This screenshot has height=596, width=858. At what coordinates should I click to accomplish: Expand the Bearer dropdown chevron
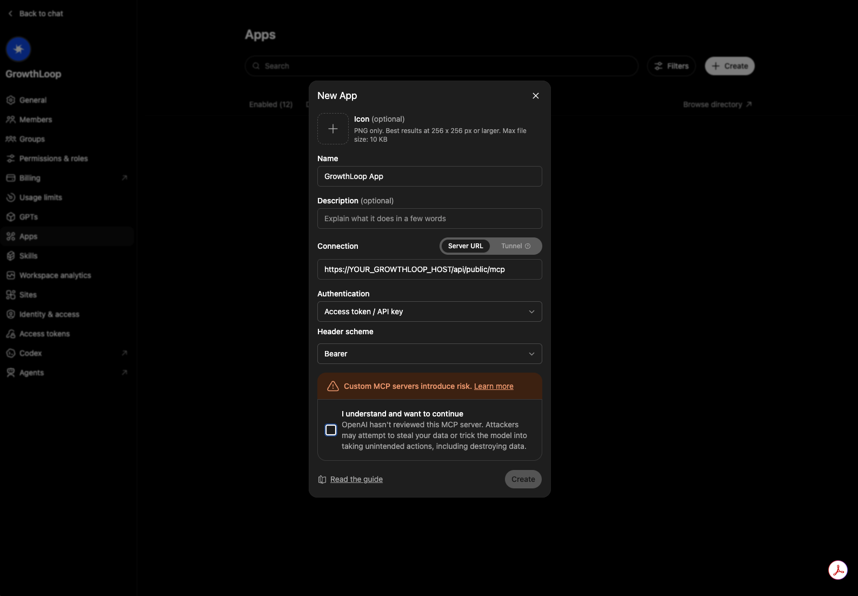(x=531, y=354)
